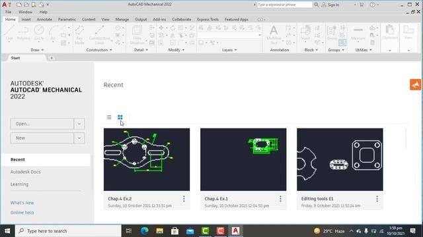Expand the Block panel flyout
The image size is (423, 237).
311,50
